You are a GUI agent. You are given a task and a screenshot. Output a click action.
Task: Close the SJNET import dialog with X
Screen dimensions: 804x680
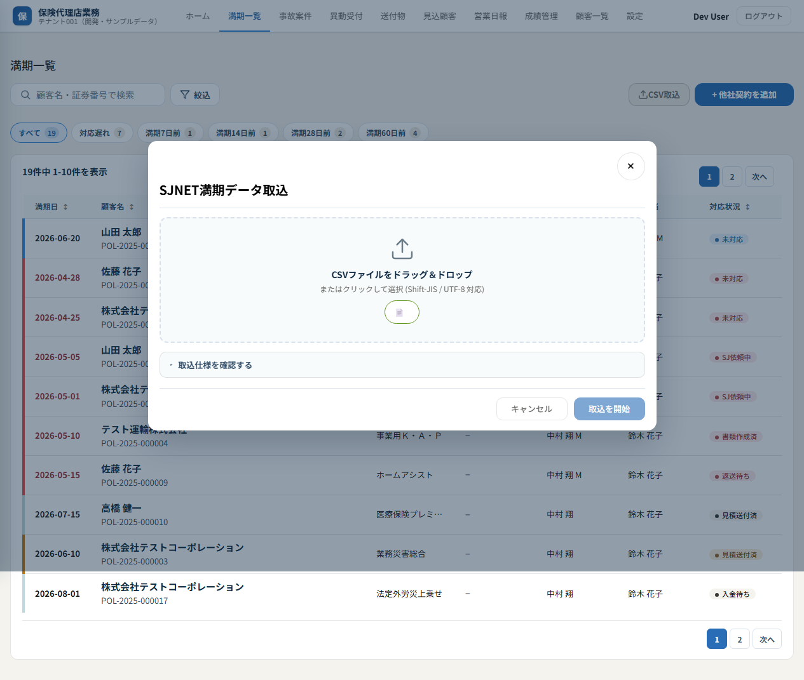630,166
